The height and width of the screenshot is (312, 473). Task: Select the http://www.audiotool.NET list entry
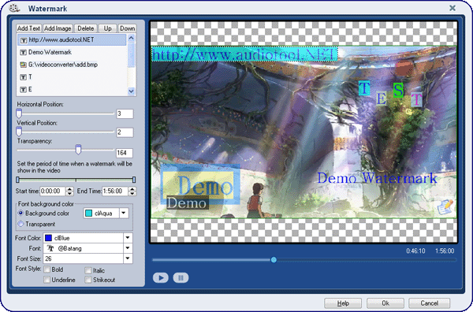pos(72,40)
